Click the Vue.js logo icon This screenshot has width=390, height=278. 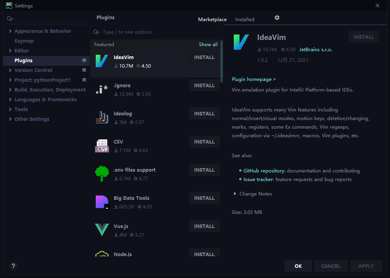[x=102, y=230]
